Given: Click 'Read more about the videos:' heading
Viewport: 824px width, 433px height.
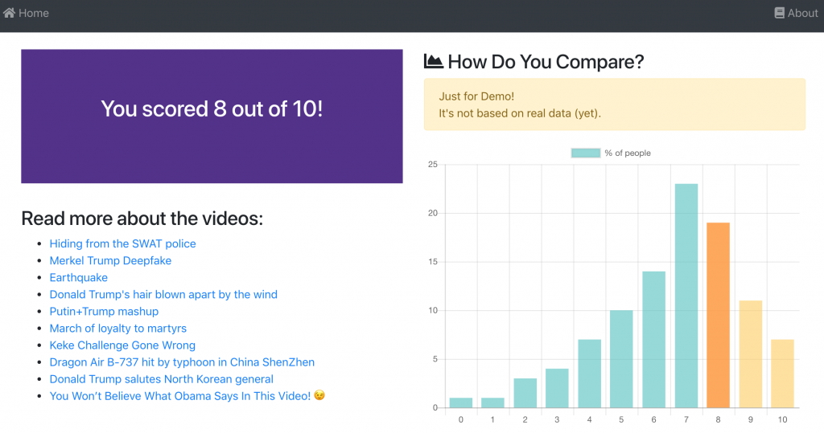Looking at the screenshot, I should [142, 219].
